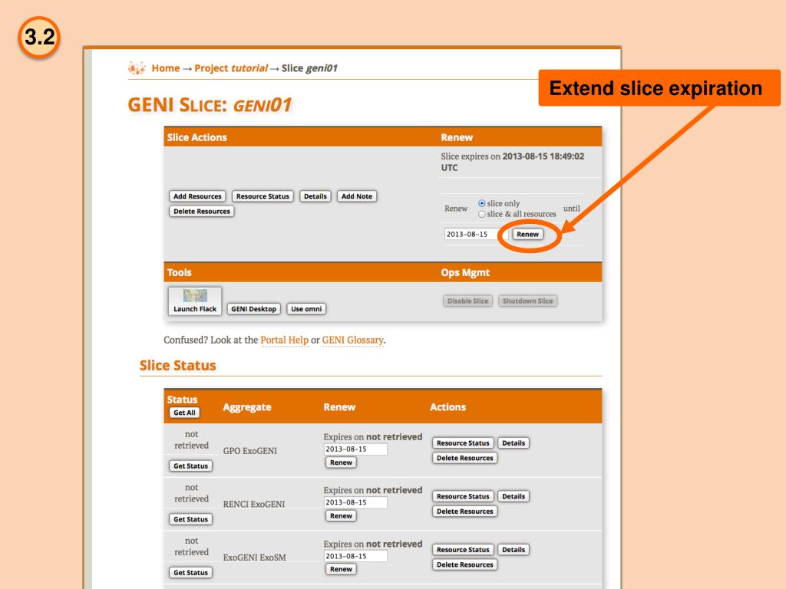This screenshot has height=589, width=786.
Task: Renew the ExoGENI ExoSM aggregate
Action: coord(341,570)
